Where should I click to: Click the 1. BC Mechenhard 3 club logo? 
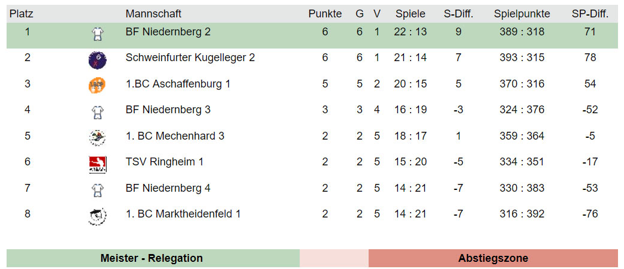point(97,138)
